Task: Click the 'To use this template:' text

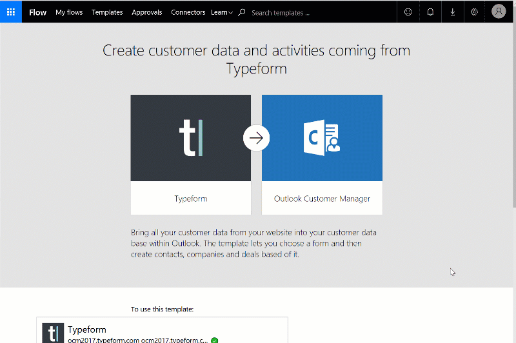Action: click(x=163, y=309)
